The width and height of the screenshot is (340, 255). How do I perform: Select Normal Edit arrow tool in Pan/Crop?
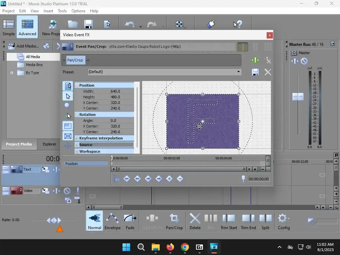(68, 96)
